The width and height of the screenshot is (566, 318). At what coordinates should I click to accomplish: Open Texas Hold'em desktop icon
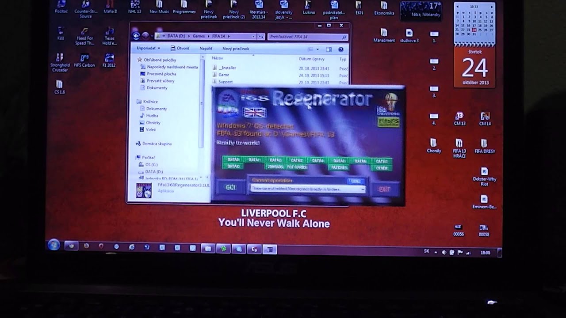109,36
